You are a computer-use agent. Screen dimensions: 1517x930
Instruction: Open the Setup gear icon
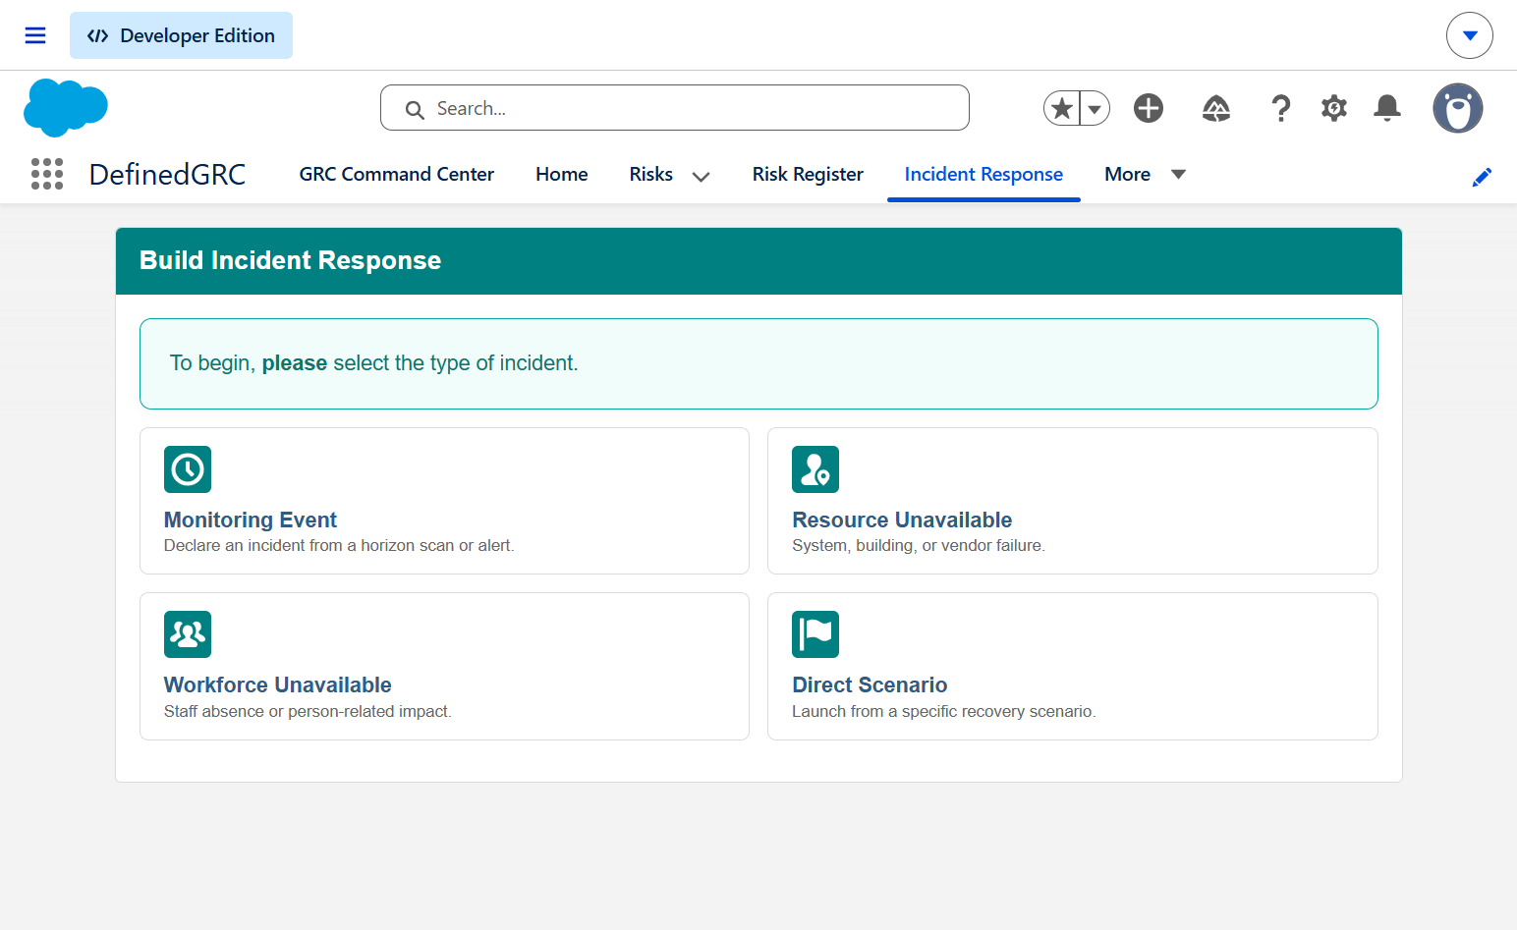coord(1334,108)
